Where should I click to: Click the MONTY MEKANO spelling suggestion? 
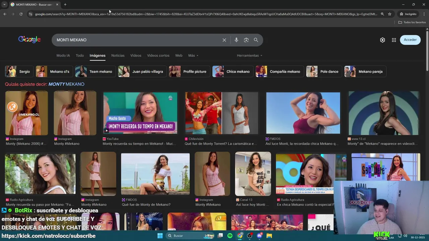click(66, 84)
